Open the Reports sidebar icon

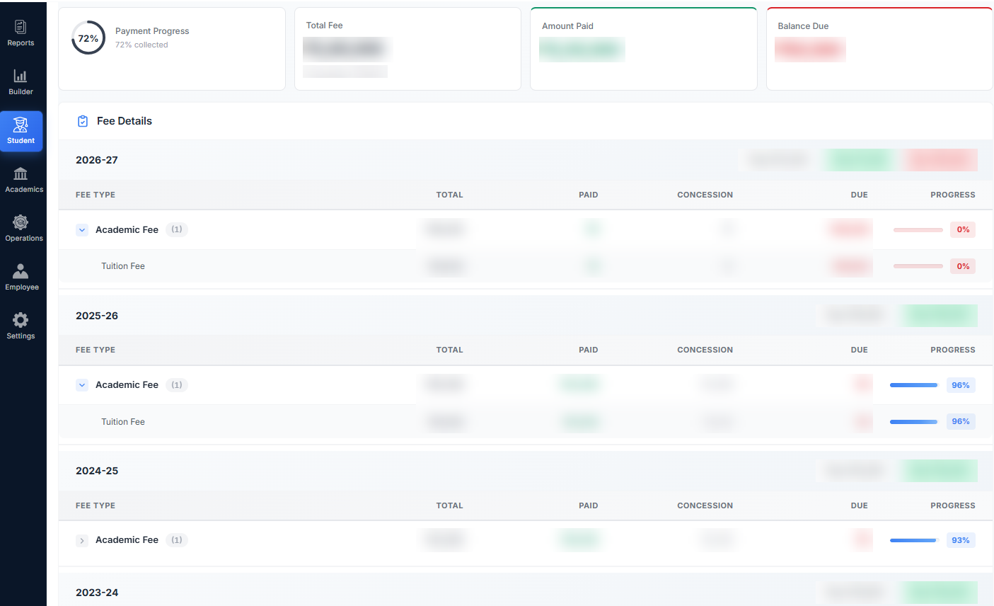click(21, 27)
